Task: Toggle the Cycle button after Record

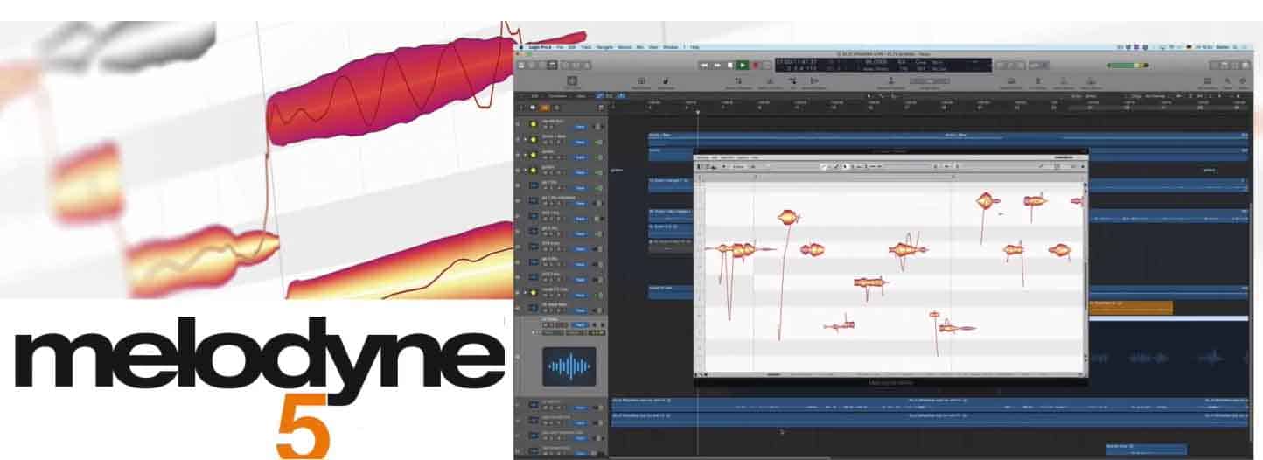Action: click(766, 66)
